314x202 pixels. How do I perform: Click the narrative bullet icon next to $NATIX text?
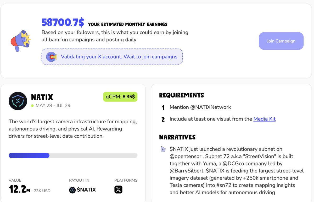[163, 149]
